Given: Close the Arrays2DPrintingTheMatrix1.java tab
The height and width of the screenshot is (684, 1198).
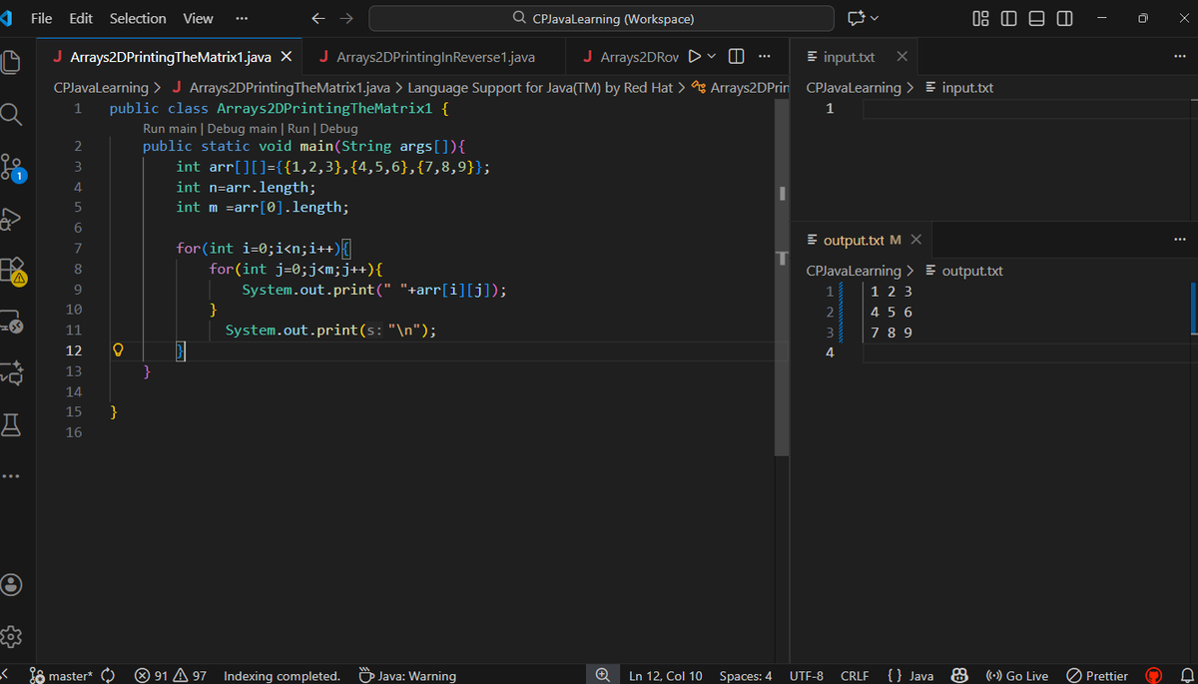Looking at the screenshot, I should coord(286,57).
